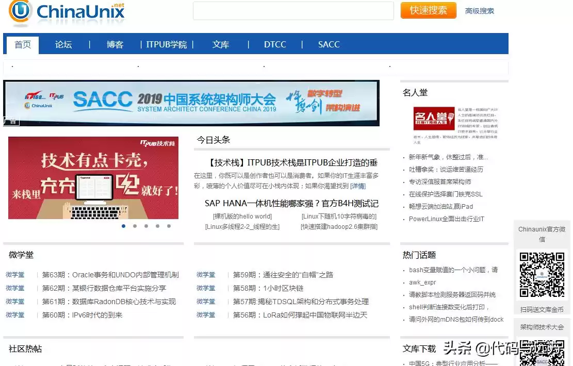
Task: Switch to the 博客 tab
Action: point(114,45)
